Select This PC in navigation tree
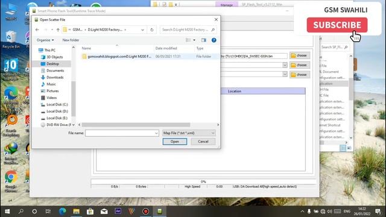This screenshot has width=386, height=217. click(49, 50)
